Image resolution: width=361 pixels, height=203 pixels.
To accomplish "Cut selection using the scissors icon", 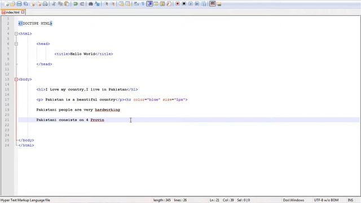I will [x=54, y=4].
